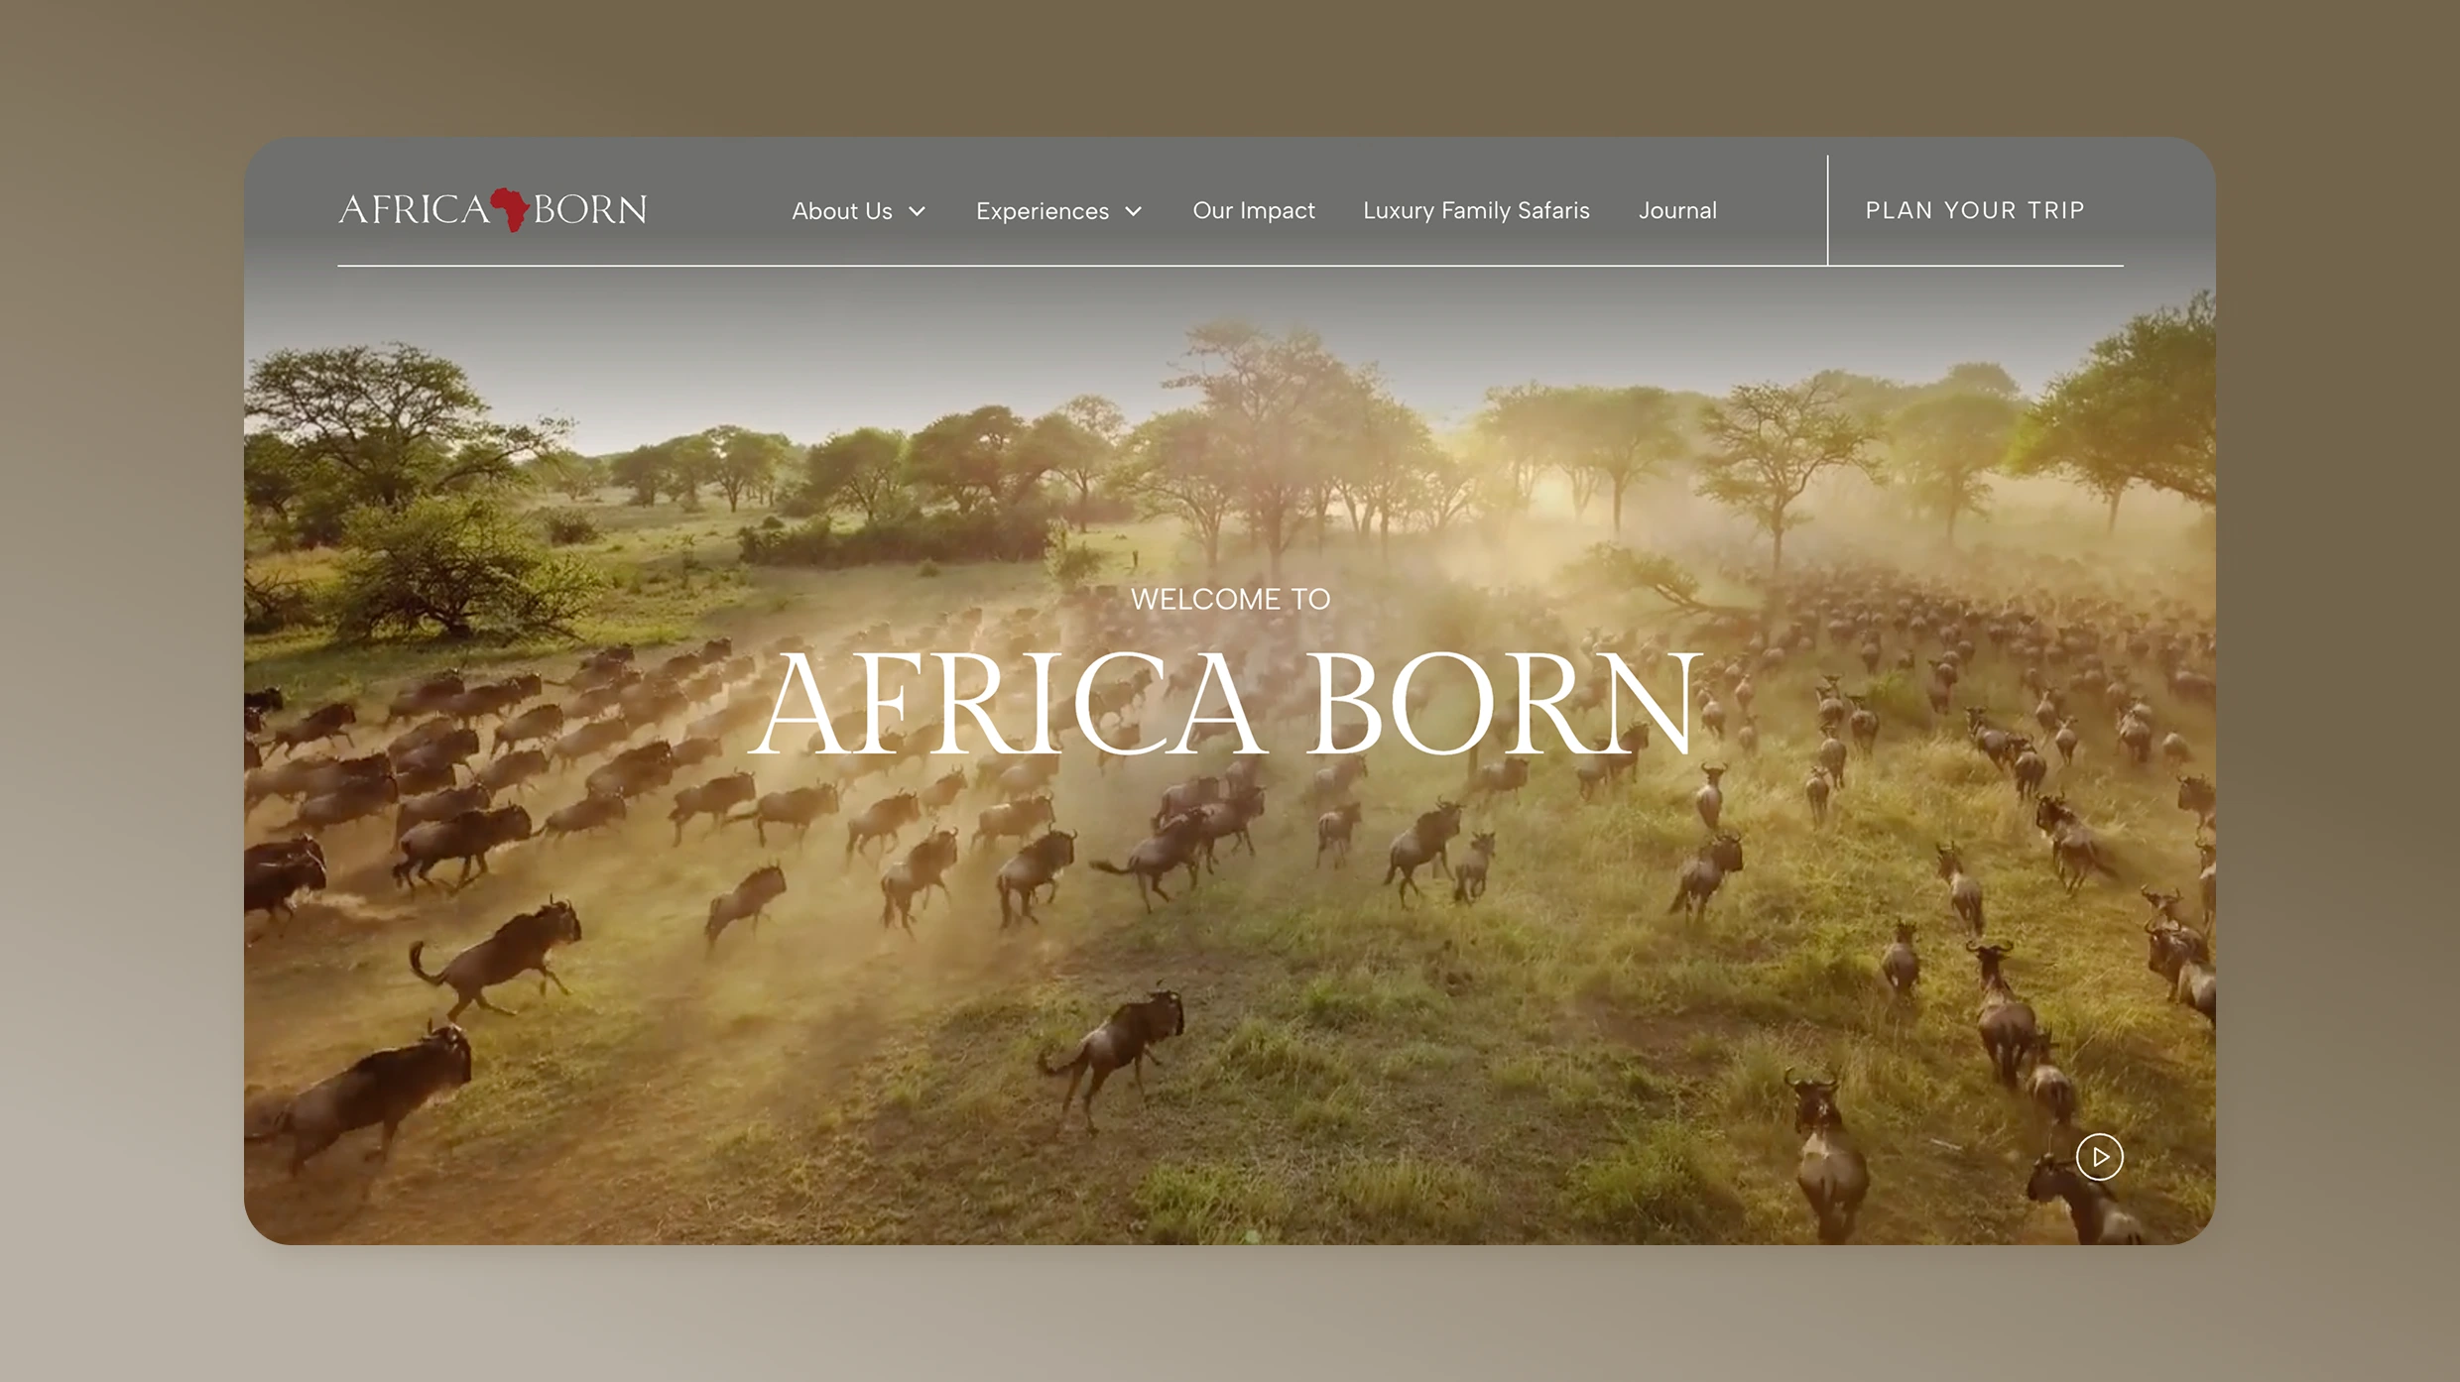The height and width of the screenshot is (1382, 2460).
Task: Click the word Us in About Us
Action: point(879,211)
